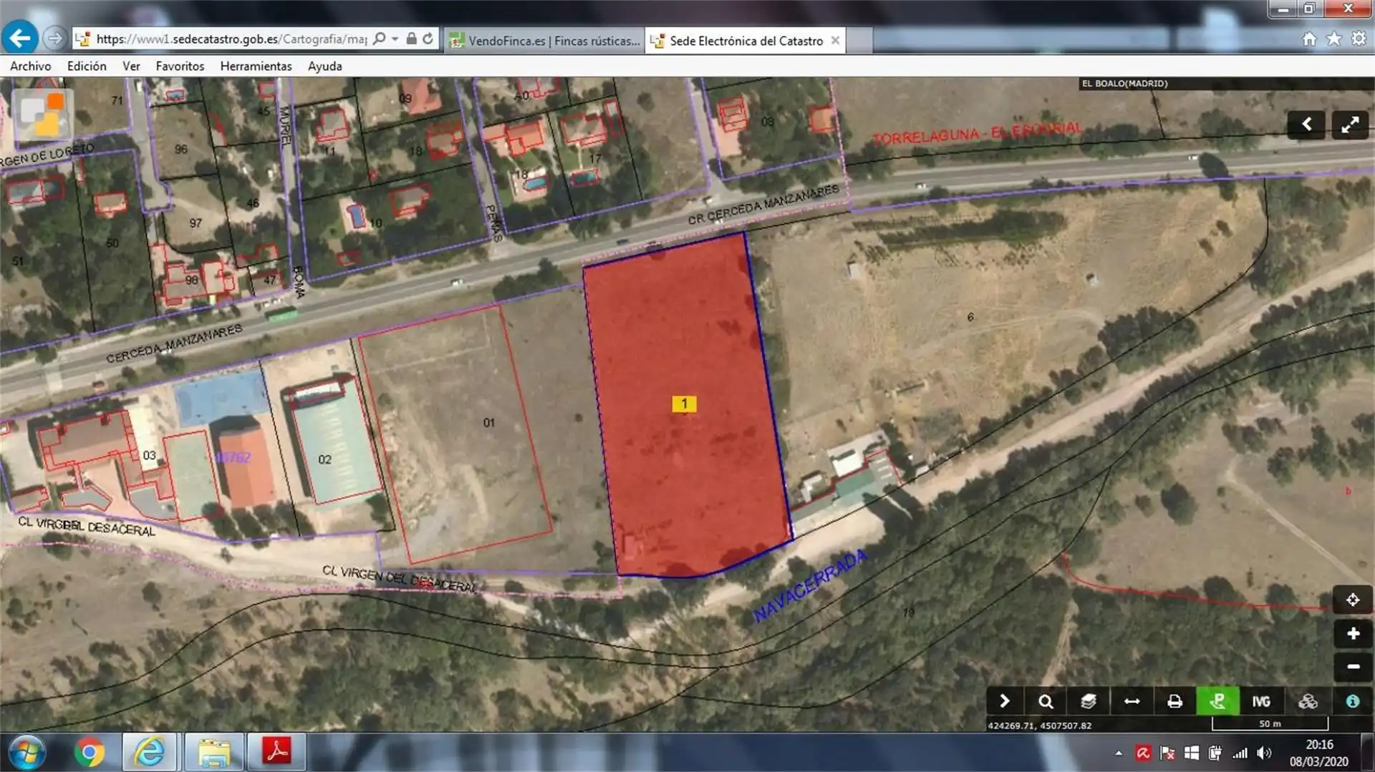Close the Sede Electrónica del Catastro tab
The height and width of the screenshot is (772, 1375).
pos(835,41)
